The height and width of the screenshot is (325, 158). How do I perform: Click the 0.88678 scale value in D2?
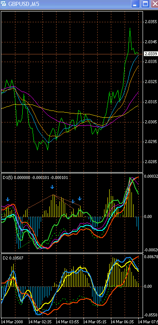click(151, 256)
